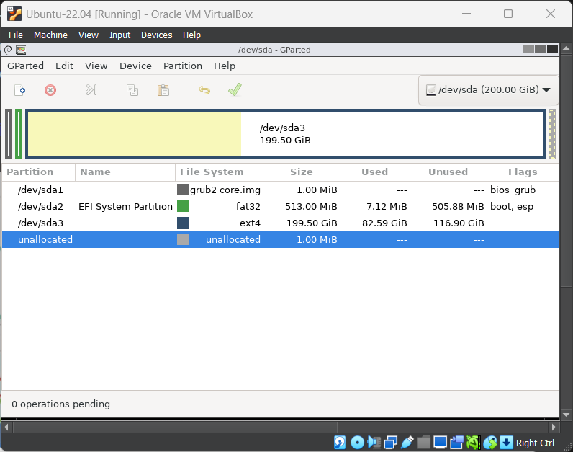
Task: Click 'EFI System Partition' name cell
Action: pos(125,206)
